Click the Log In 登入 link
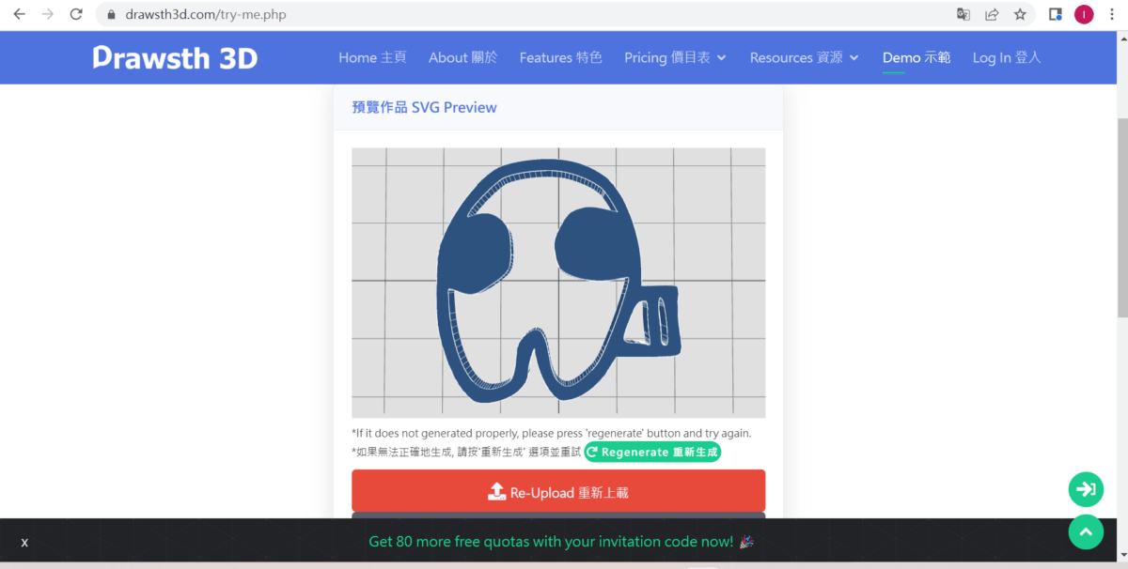The image size is (1128, 569). pos(1007,57)
